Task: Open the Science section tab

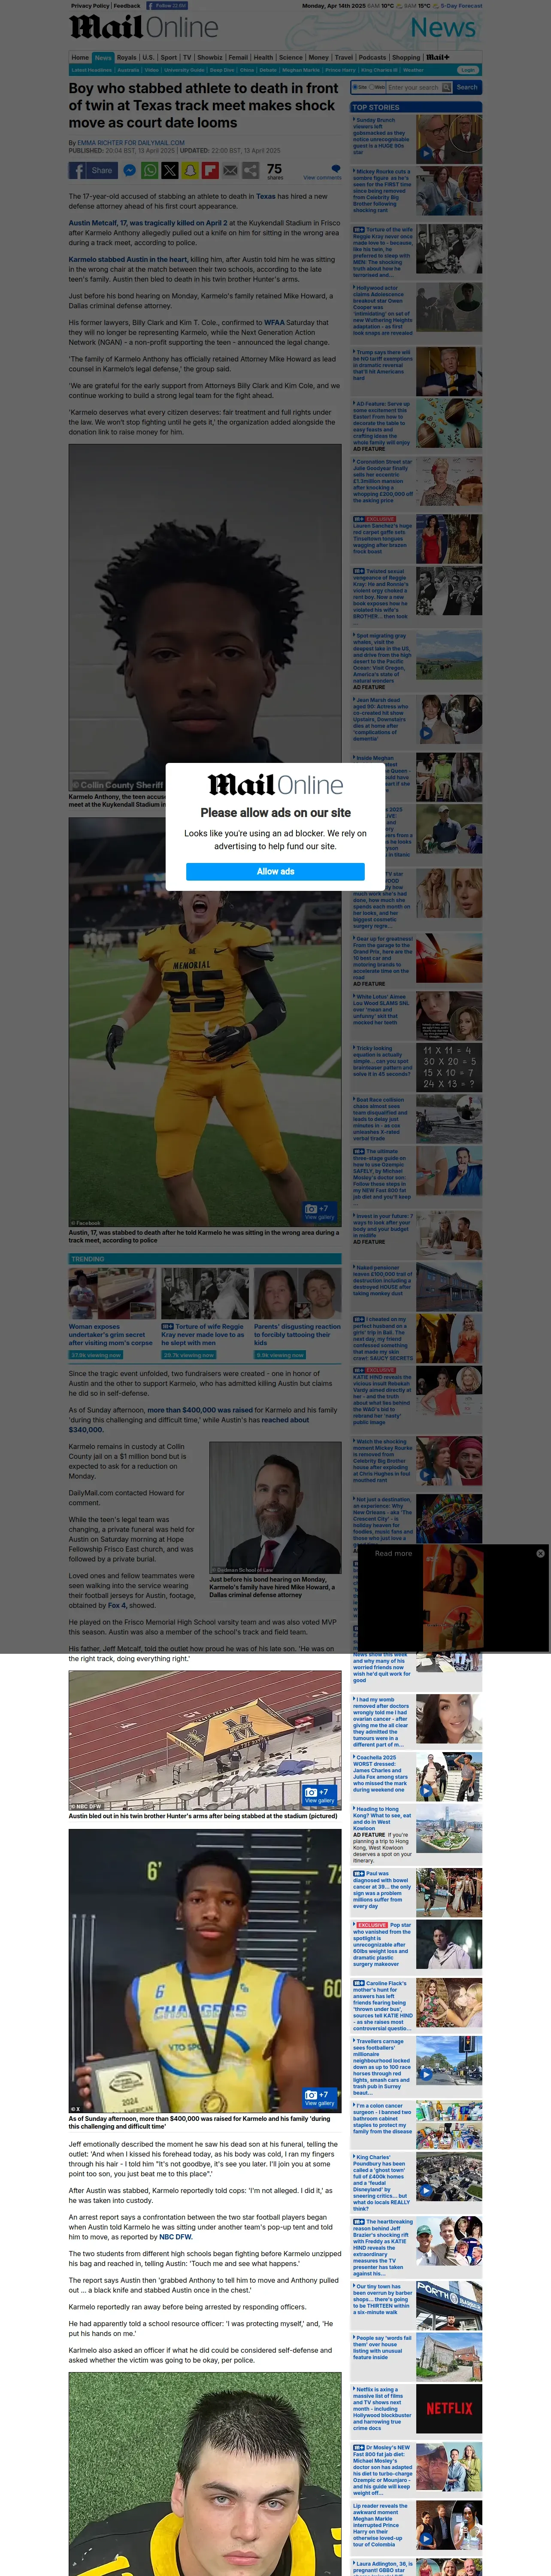Action: [291, 57]
